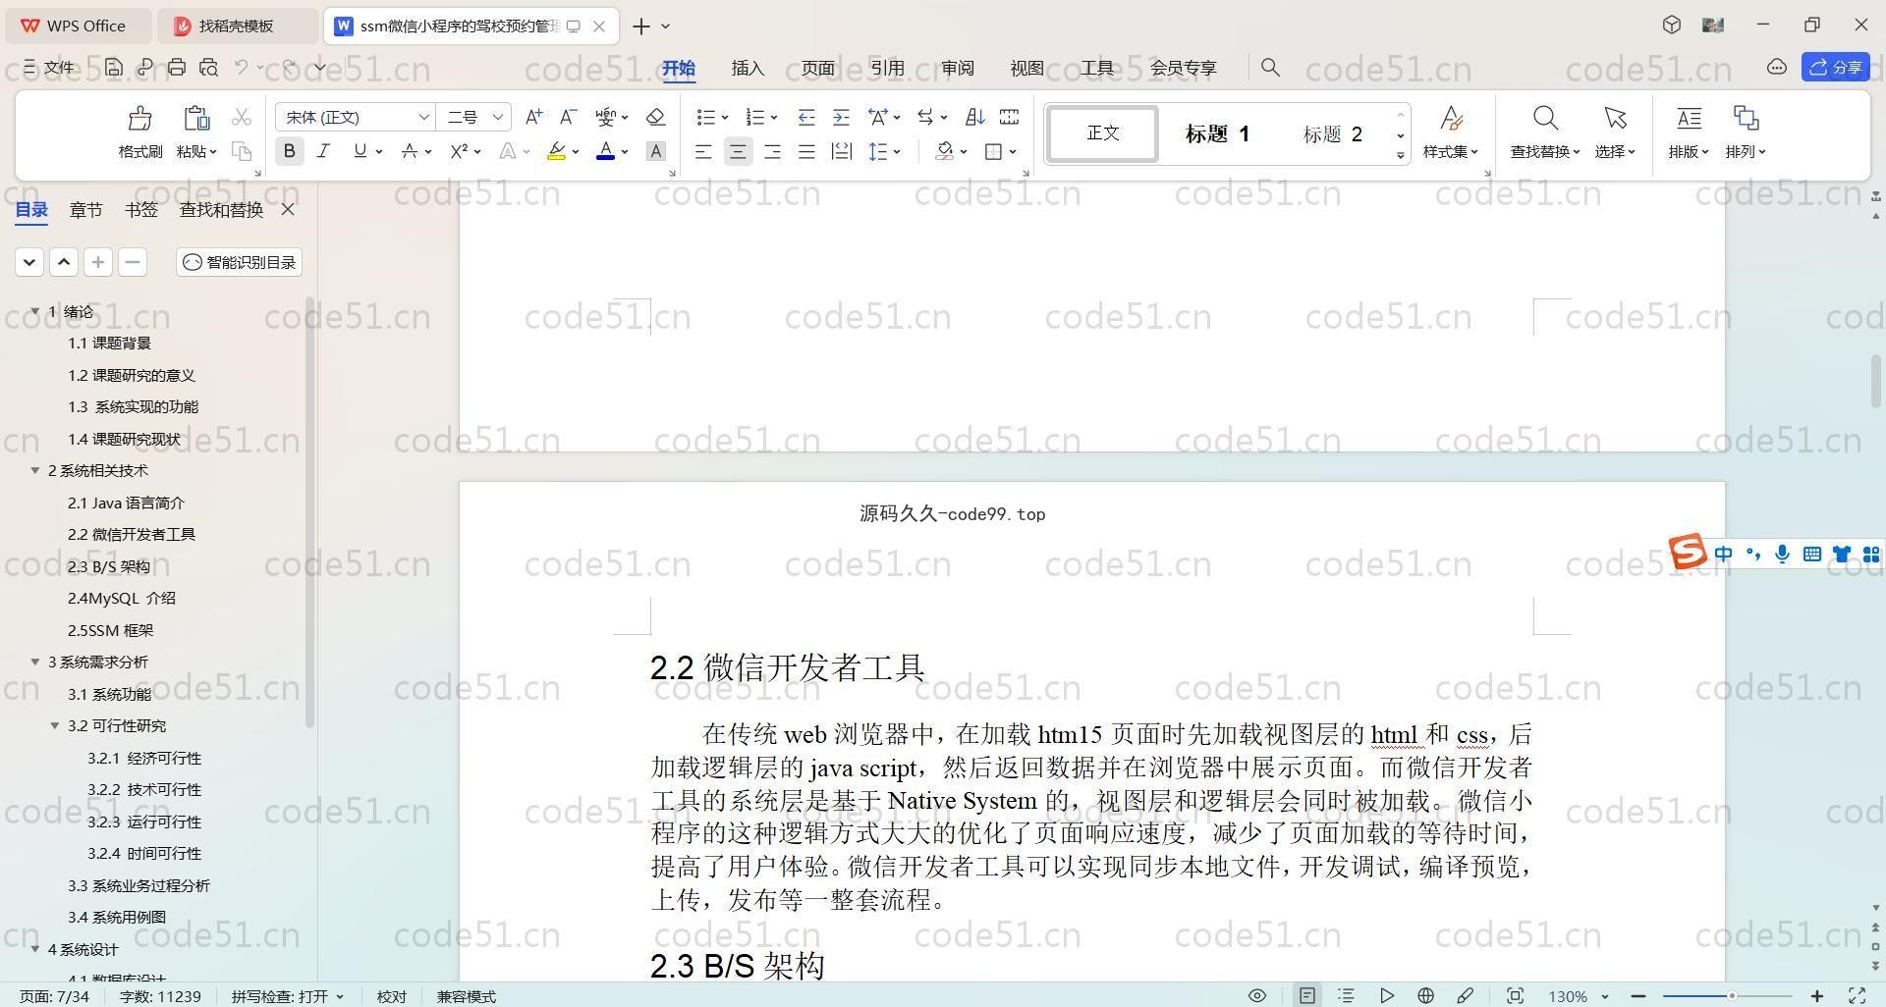Click the 分享 share button

point(1836,67)
